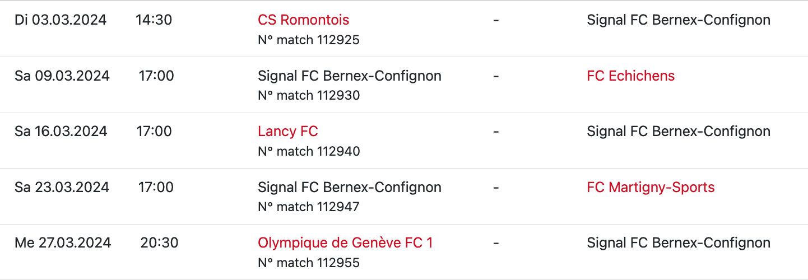This screenshot has height=280, width=808.
Task: Open the CS Romontois team link
Action: [303, 20]
